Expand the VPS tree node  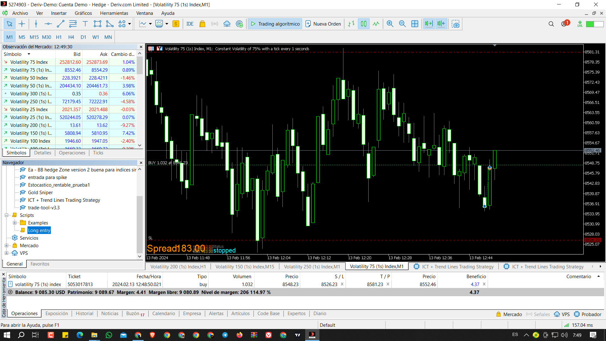(6, 253)
